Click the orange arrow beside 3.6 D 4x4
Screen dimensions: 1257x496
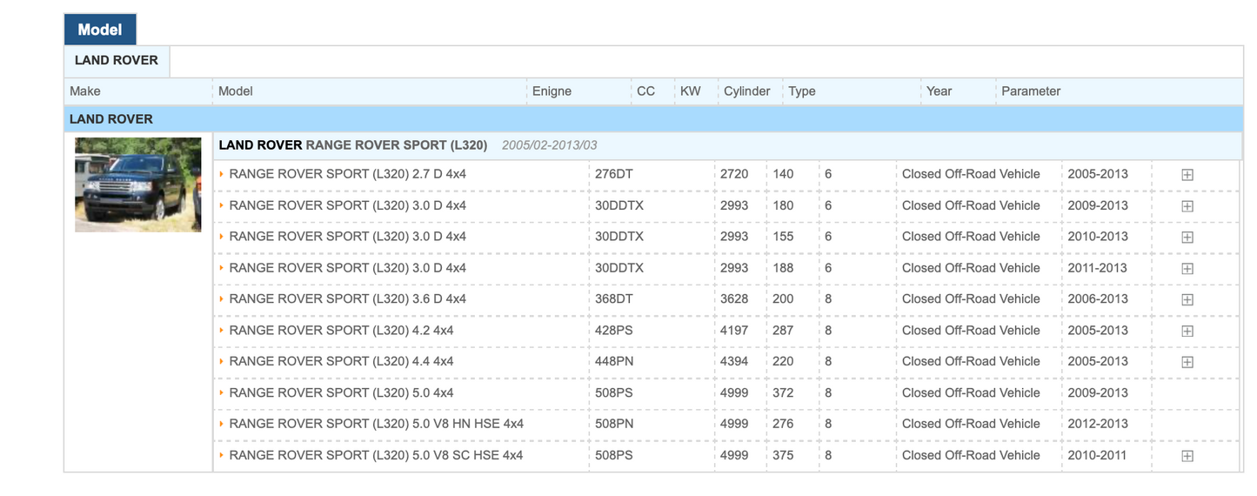222,299
